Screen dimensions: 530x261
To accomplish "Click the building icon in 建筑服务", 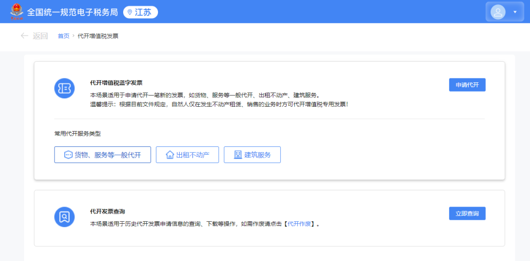I will tap(238, 155).
